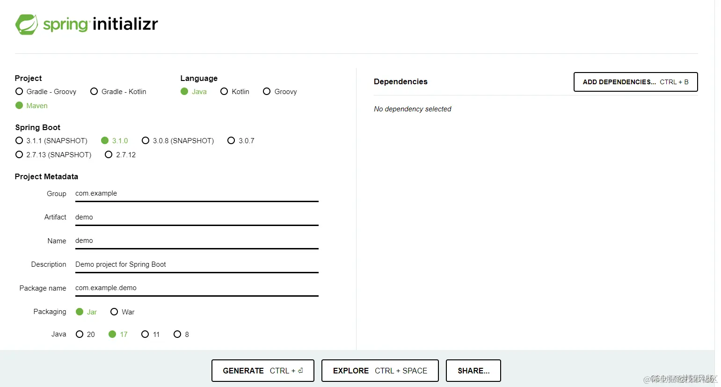This screenshot has width=721, height=387.
Task: Choose Java version 17
Action: 118,335
